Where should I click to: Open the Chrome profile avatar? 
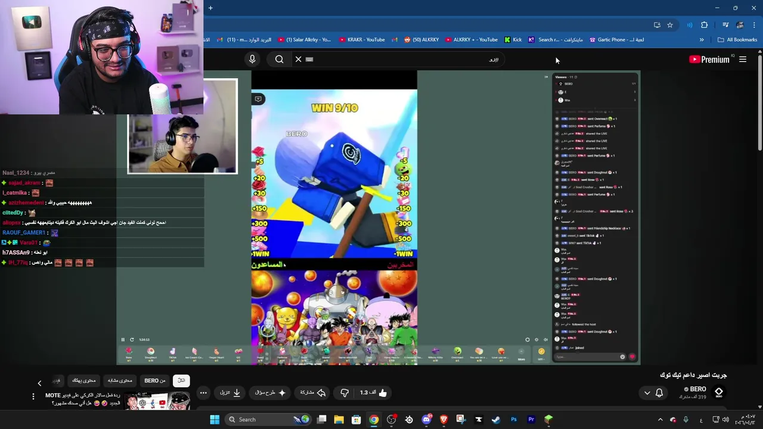pyautogui.click(x=740, y=25)
